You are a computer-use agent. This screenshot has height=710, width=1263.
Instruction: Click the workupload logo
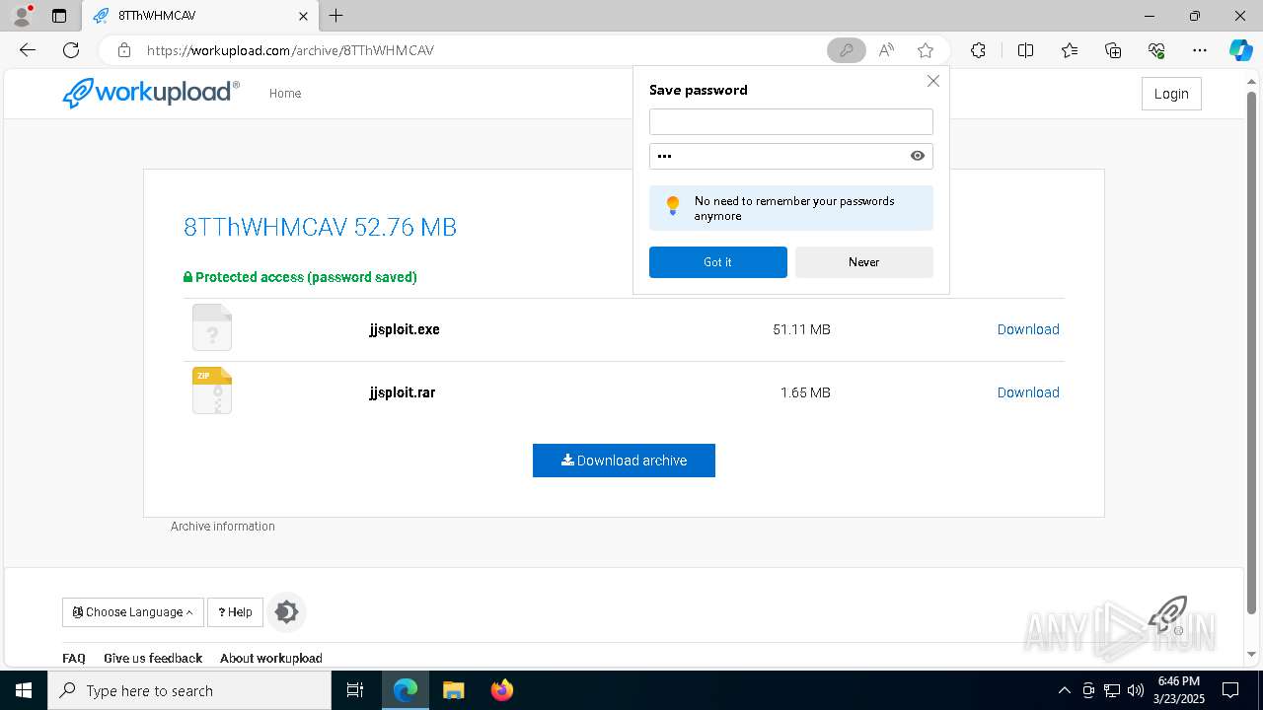[151, 93]
